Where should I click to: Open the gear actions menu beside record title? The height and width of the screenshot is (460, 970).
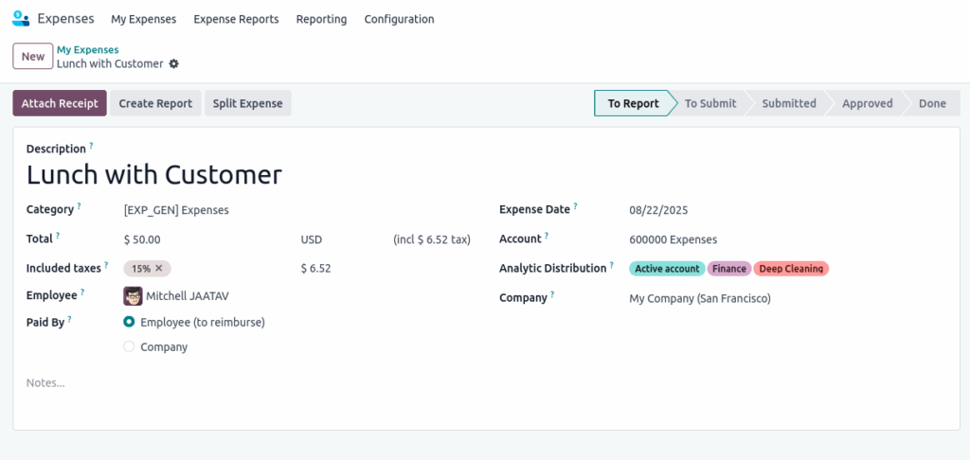point(173,64)
